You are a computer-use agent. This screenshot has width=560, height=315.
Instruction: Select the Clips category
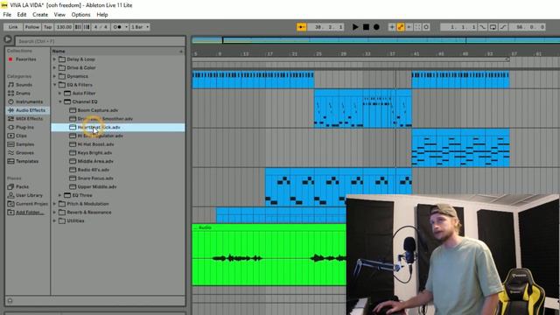(x=21, y=136)
